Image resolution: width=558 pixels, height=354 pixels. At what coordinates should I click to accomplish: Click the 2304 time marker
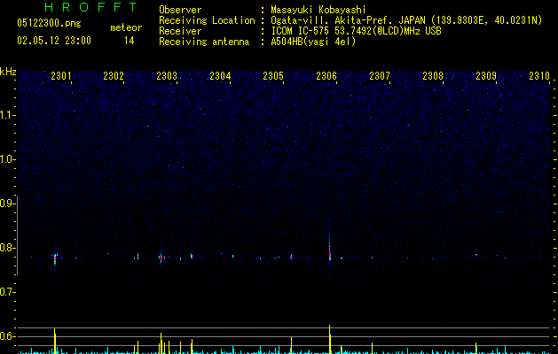[x=220, y=76]
